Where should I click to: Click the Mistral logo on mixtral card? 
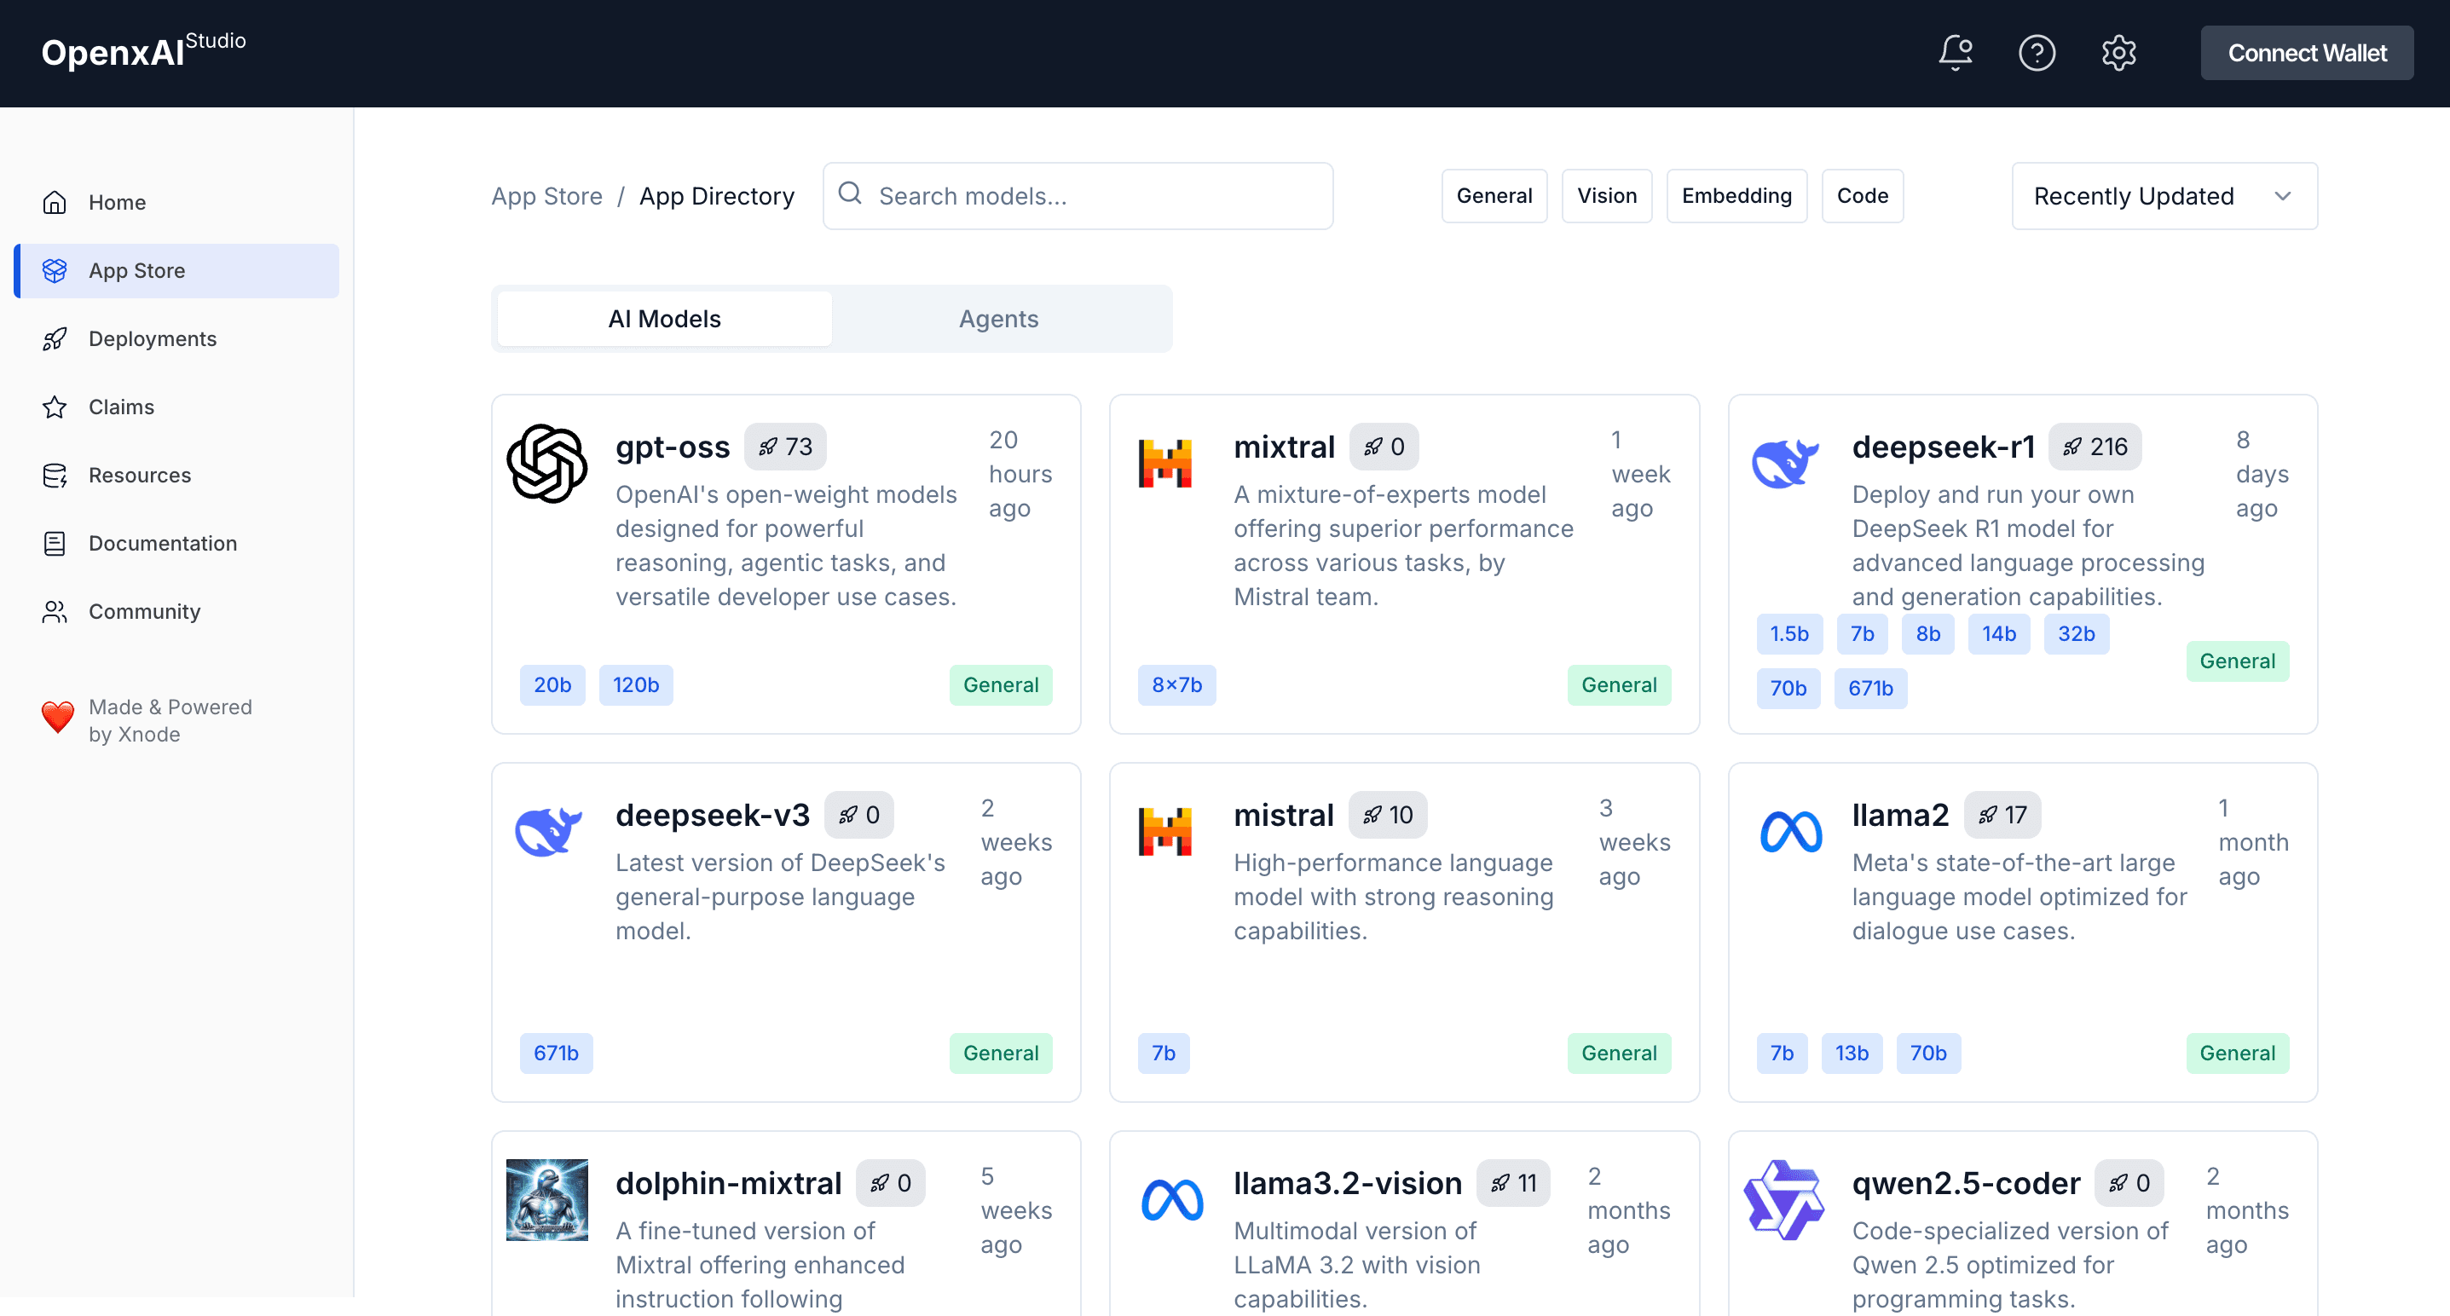coord(1165,464)
